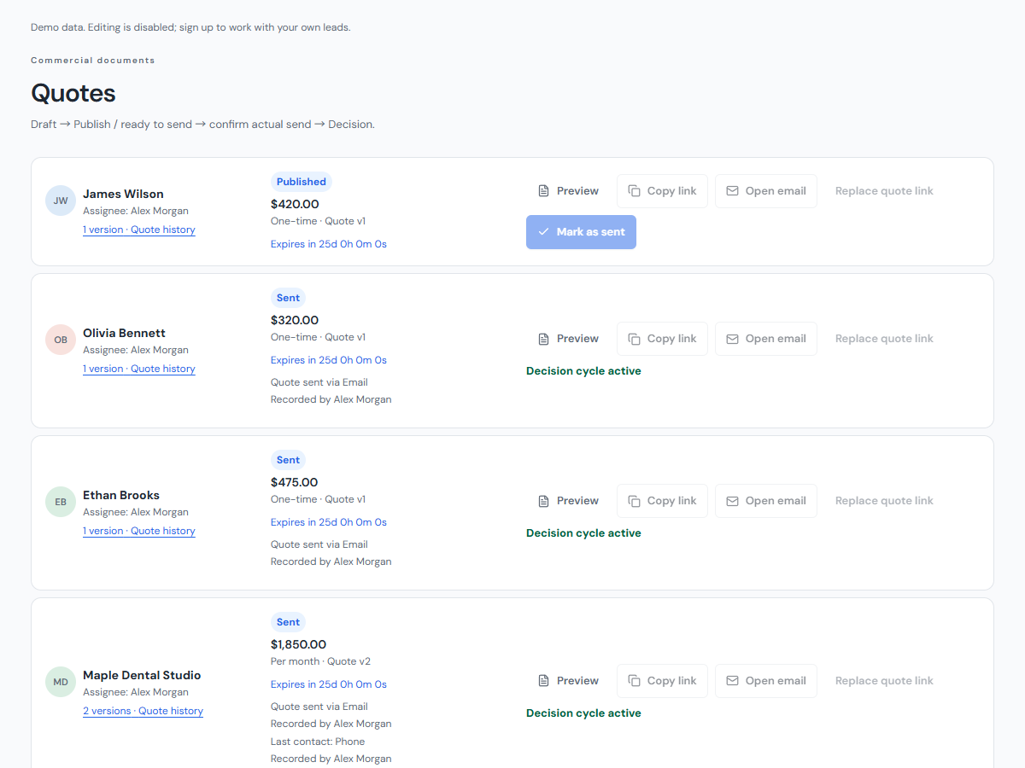1025x768 pixels.
Task: Click the 'Commercial documents' label
Action: pos(93,61)
